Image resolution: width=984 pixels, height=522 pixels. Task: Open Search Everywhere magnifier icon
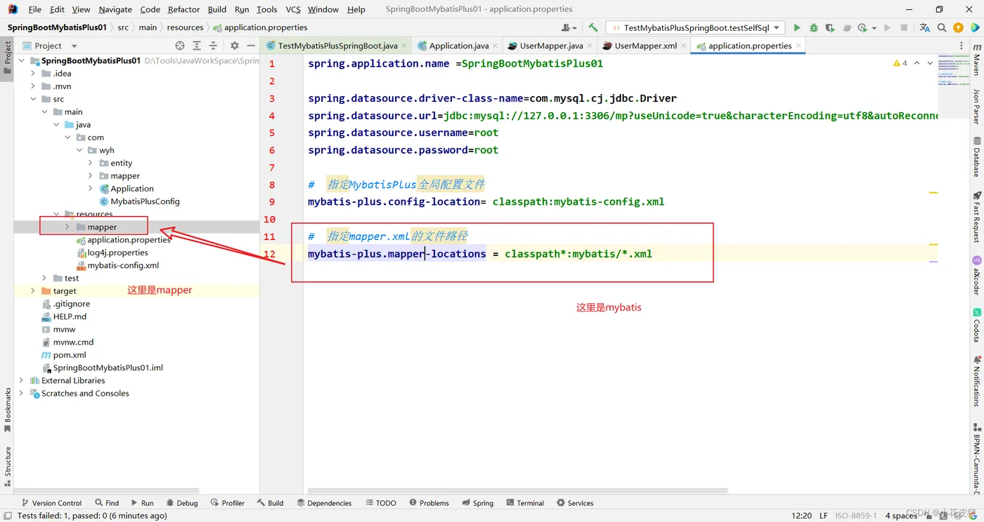click(x=942, y=28)
